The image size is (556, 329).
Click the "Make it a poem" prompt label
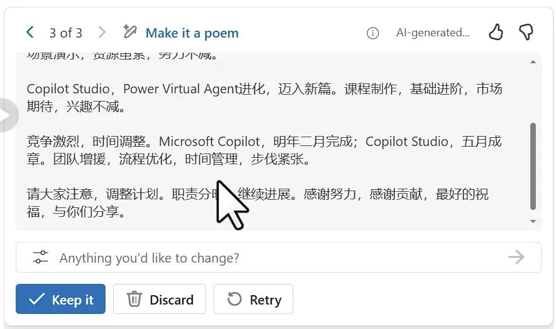(192, 33)
